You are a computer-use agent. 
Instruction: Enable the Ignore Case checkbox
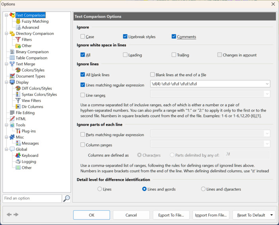pyautogui.click(x=83, y=36)
